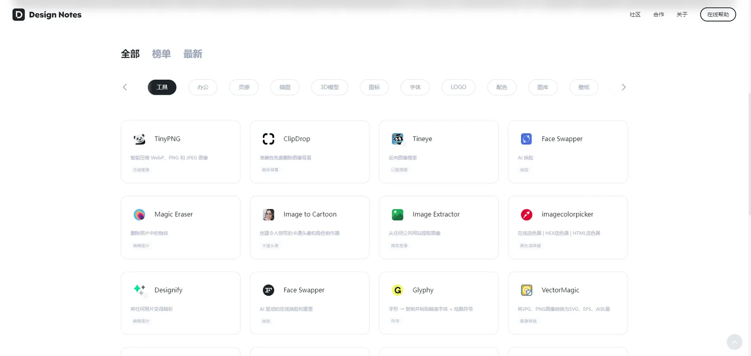Click the TinyPNG card title
This screenshot has width=751, height=356.
168,139
